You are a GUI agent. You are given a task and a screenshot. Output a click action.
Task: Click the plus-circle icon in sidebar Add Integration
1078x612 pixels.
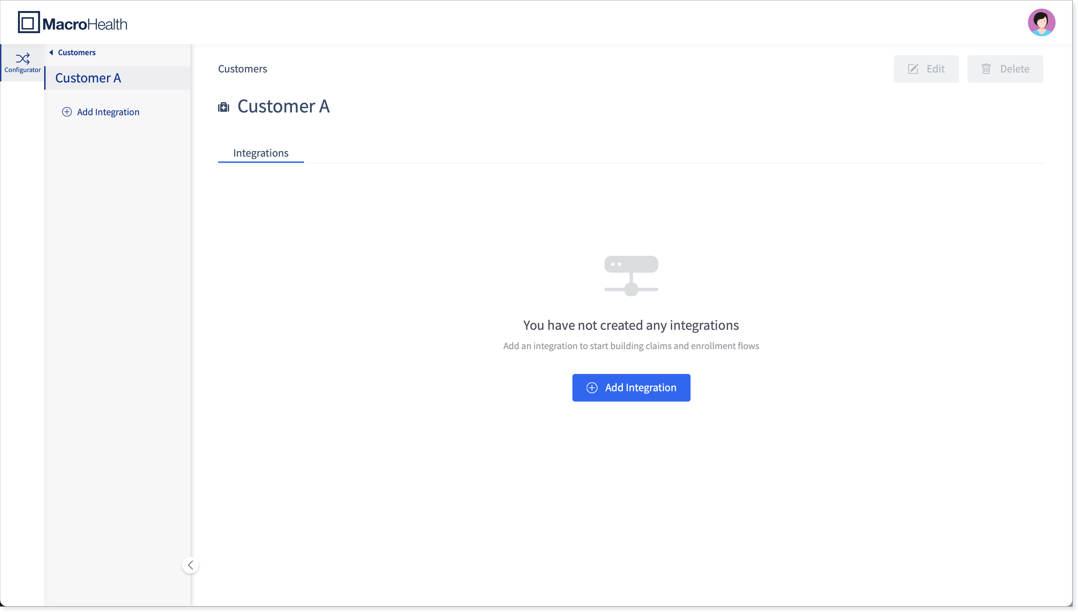point(67,112)
